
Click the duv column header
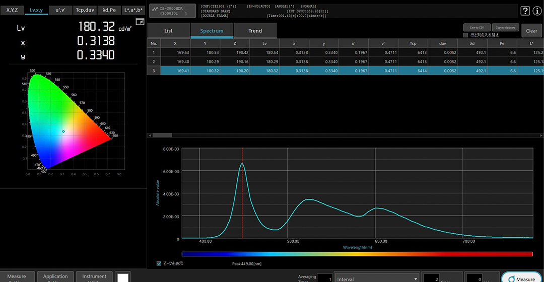443,43
